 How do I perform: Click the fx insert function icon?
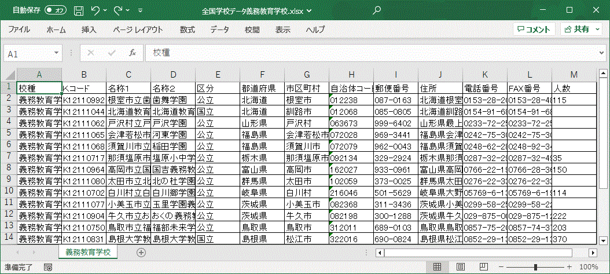tap(132, 53)
